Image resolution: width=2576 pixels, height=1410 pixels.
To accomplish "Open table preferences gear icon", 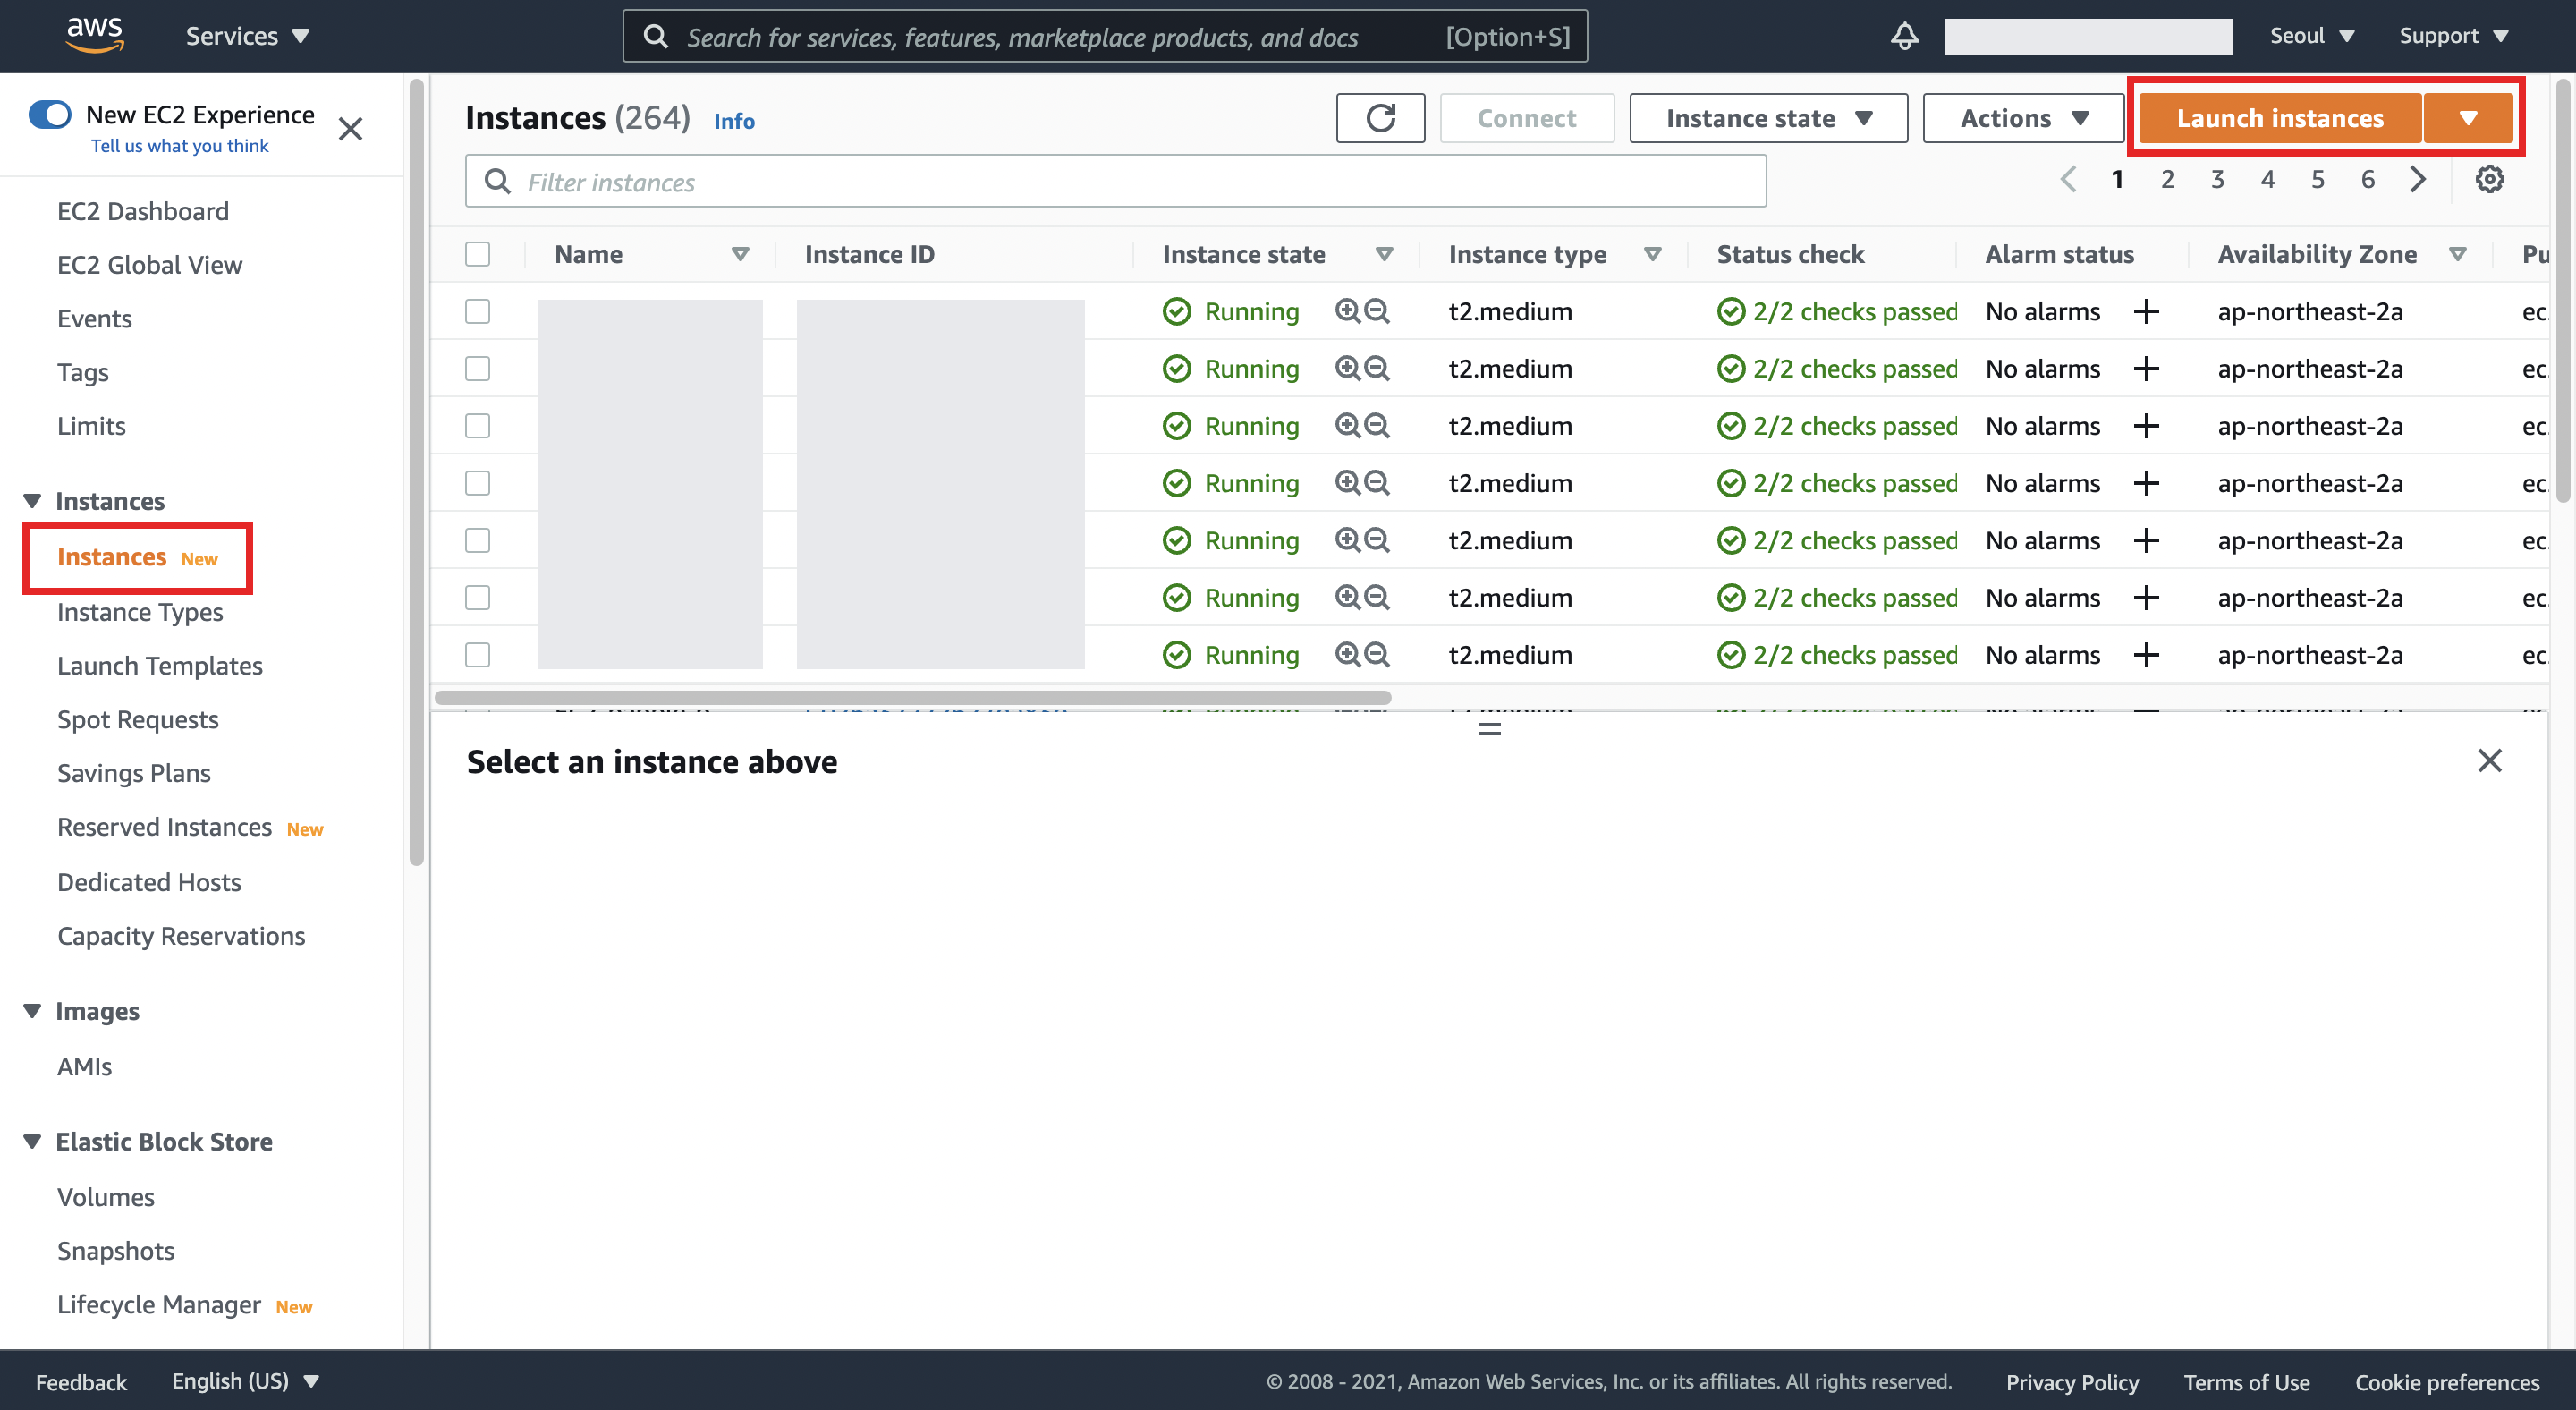I will 2489,180.
